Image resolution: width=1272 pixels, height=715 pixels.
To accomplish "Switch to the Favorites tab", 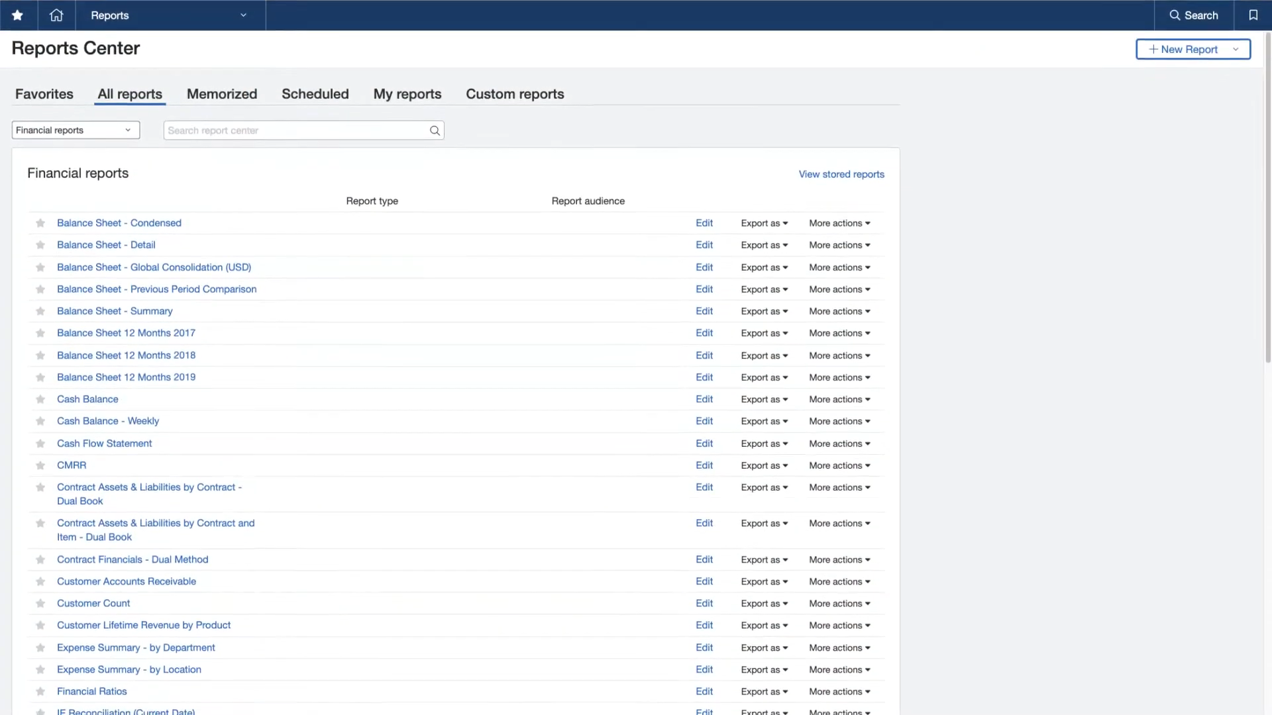I will (x=44, y=94).
